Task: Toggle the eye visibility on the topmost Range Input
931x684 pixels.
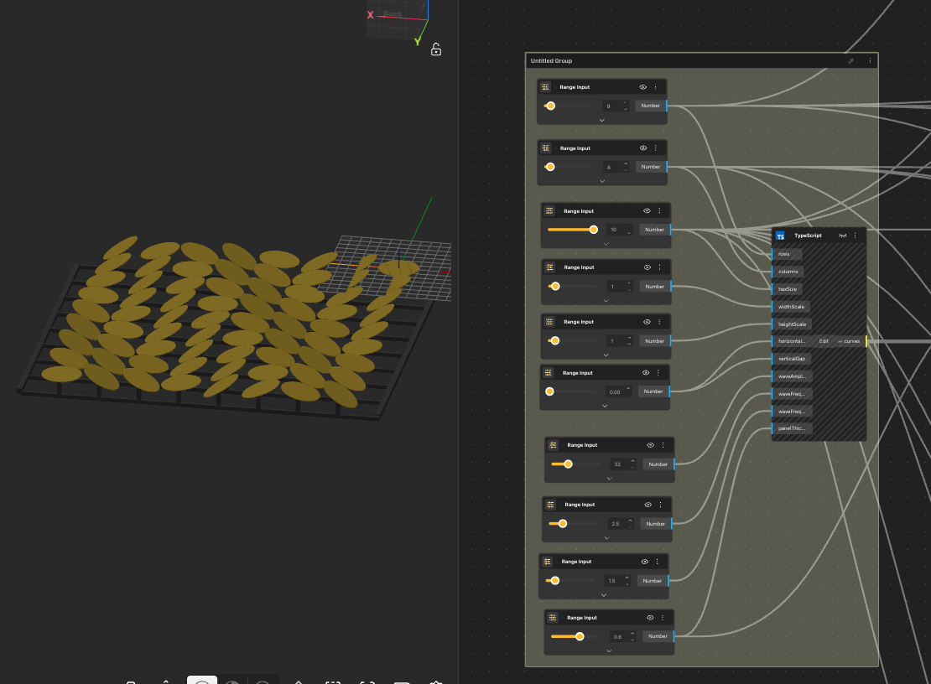Action: (644, 86)
